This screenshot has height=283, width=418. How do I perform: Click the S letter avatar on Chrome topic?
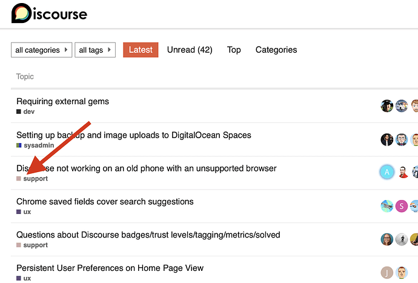402,206
